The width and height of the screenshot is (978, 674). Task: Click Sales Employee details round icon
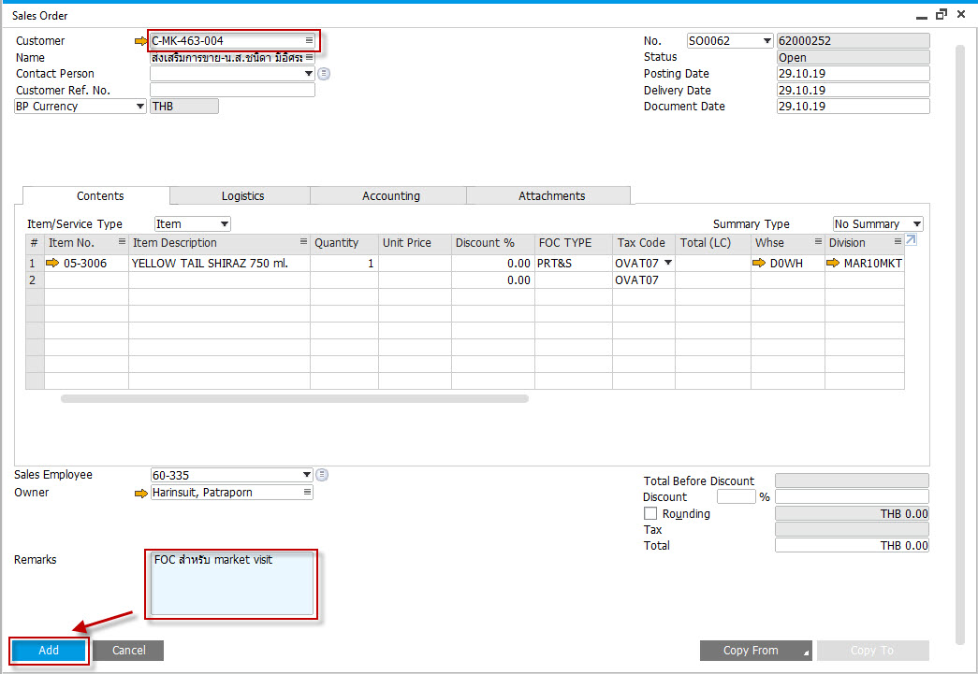[x=322, y=475]
